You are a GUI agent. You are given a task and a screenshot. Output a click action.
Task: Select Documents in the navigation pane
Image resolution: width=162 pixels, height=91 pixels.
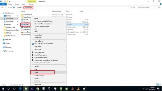click(x=10, y=21)
